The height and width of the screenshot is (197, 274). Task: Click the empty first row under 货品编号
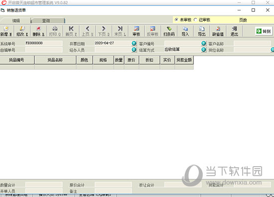[17, 67]
